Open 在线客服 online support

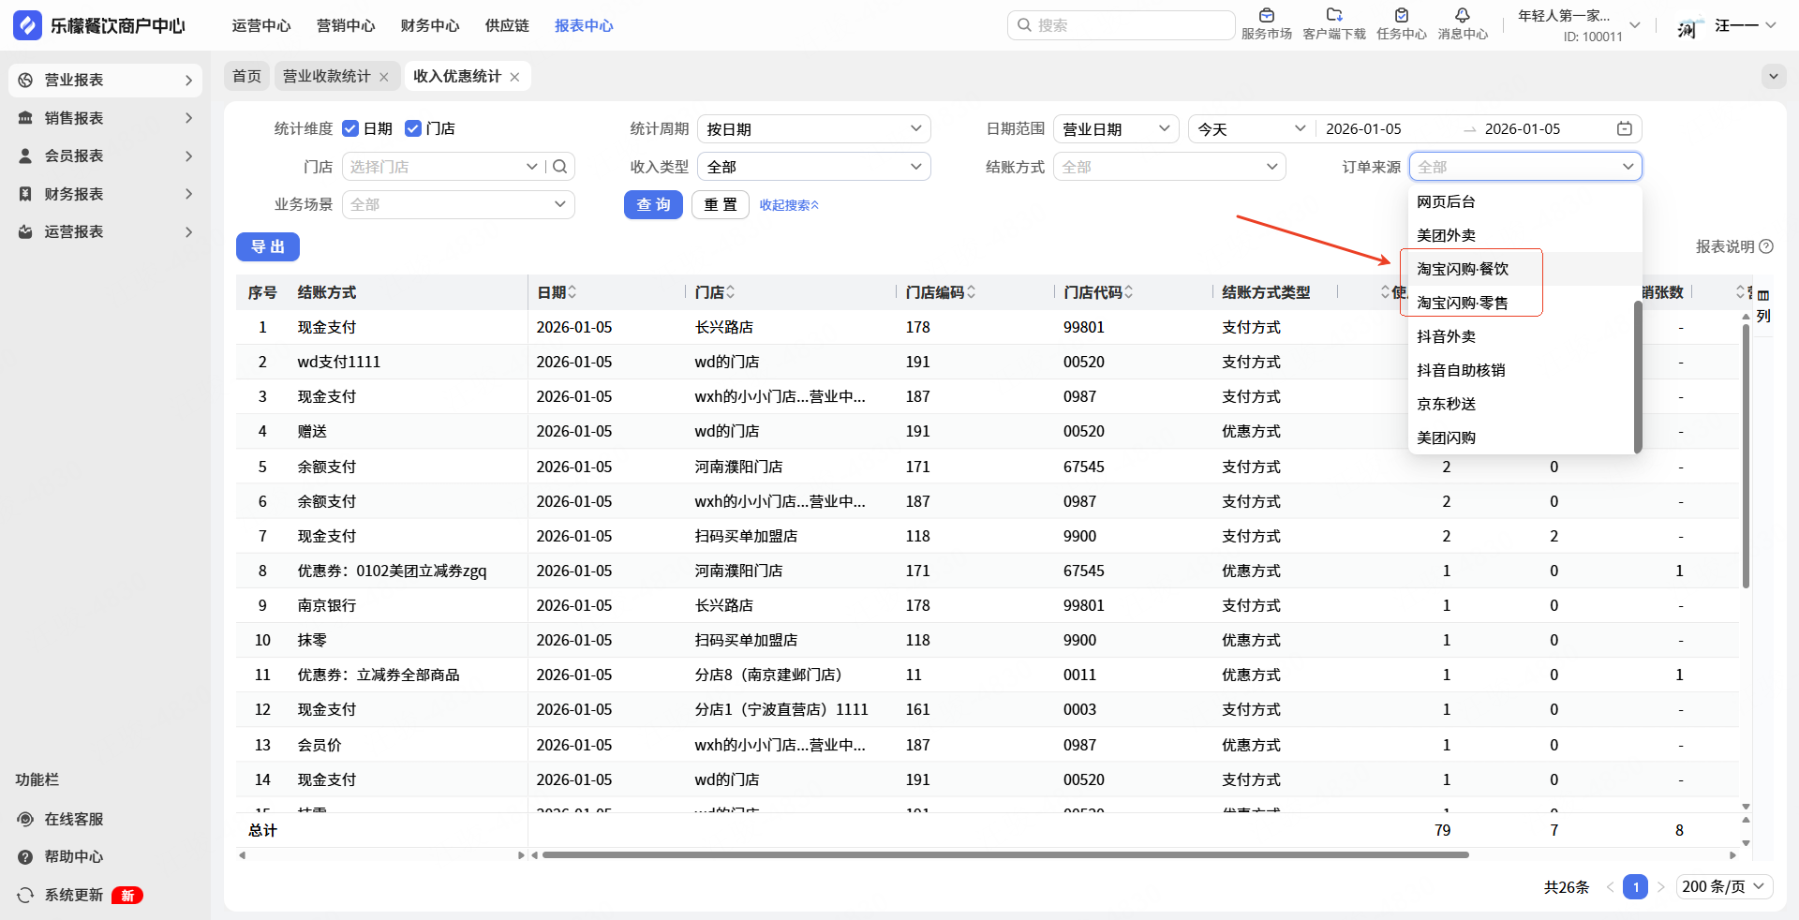click(x=73, y=819)
